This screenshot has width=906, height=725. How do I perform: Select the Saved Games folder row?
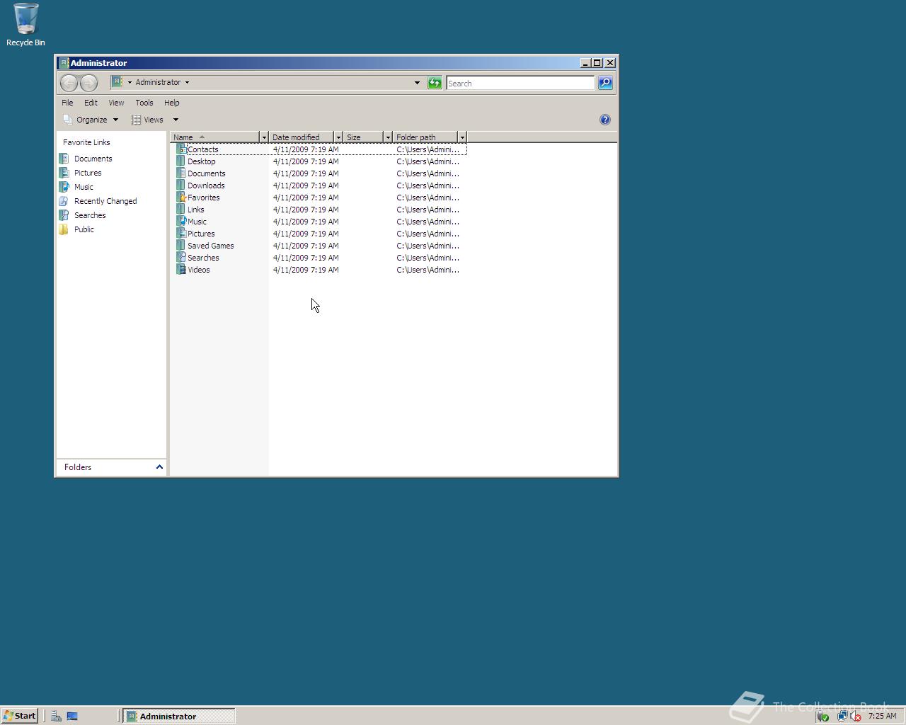point(321,246)
